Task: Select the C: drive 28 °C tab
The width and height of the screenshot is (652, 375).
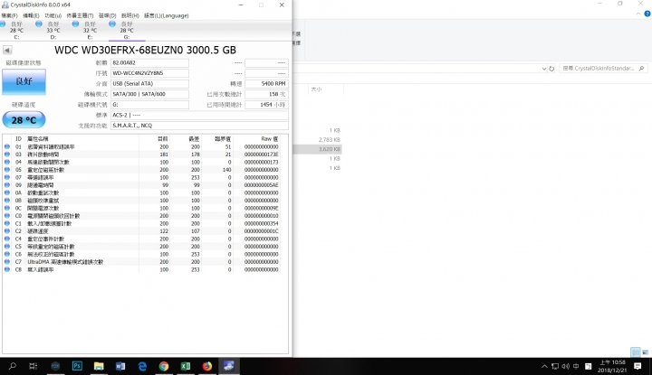Action: pos(15,31)
